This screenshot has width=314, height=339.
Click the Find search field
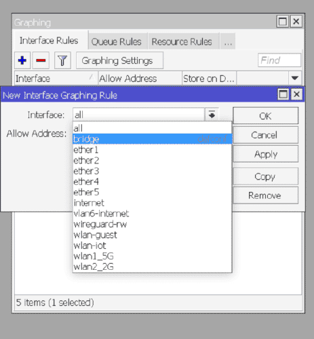point(279,60)
